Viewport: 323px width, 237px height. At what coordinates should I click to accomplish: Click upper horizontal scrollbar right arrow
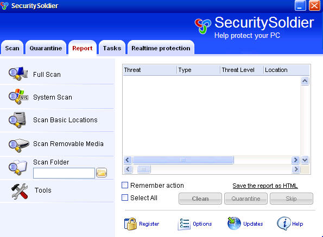coord(296,160)
